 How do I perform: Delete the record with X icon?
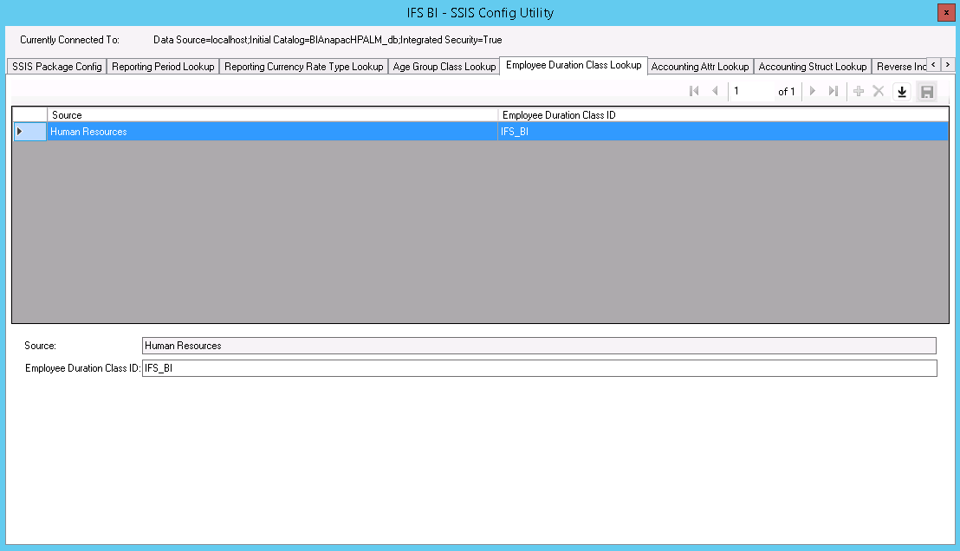(878, 92)
